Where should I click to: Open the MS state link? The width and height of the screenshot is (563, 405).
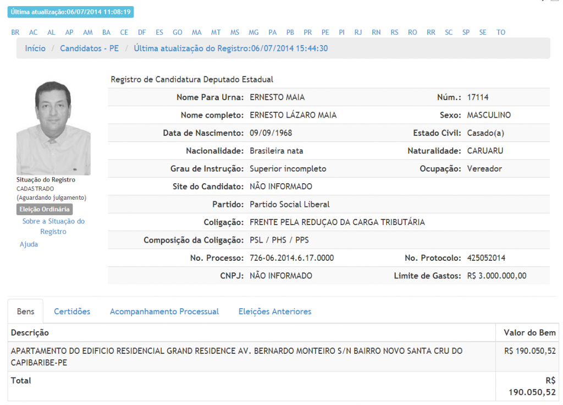pyautogui.click(x=235, y=32)
